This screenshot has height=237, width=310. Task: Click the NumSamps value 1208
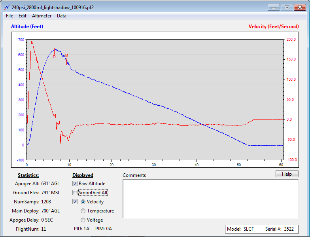pos(46,202)
